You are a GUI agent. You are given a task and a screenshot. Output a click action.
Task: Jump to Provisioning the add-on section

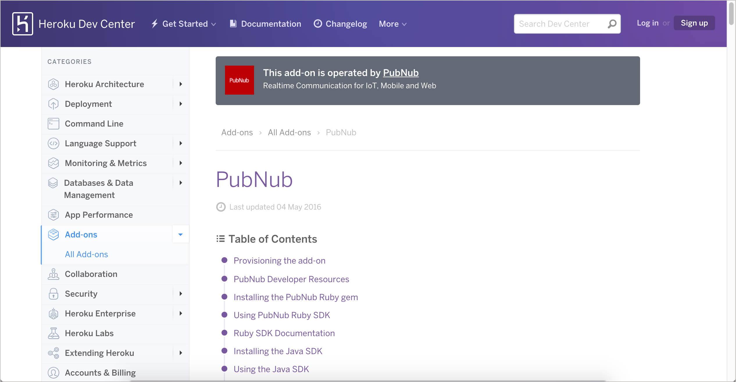pyautogui.click(x=279, y=260)
